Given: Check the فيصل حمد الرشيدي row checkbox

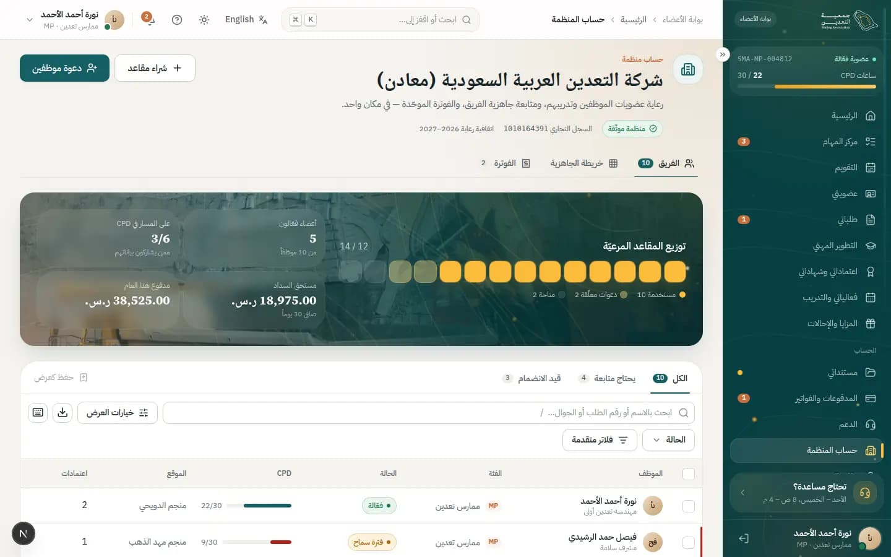Looking at the screenshot, I should (x=688, y=542).
